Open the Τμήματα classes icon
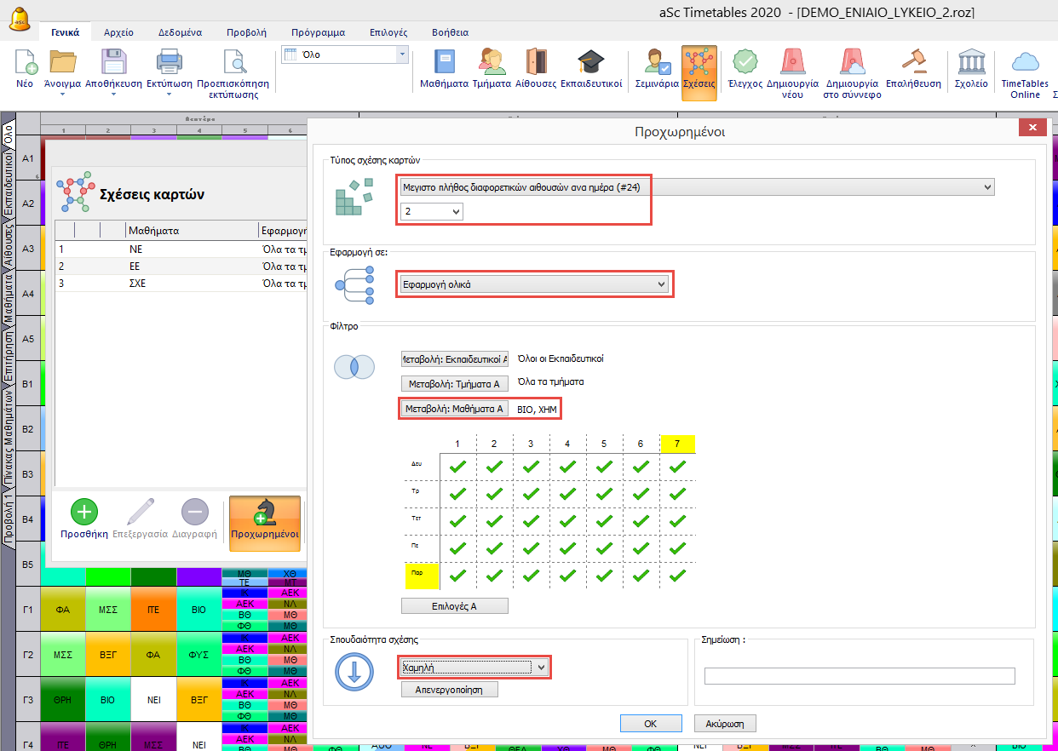The width and height of the screenshot is (1058, 751). tap(492, 63)
